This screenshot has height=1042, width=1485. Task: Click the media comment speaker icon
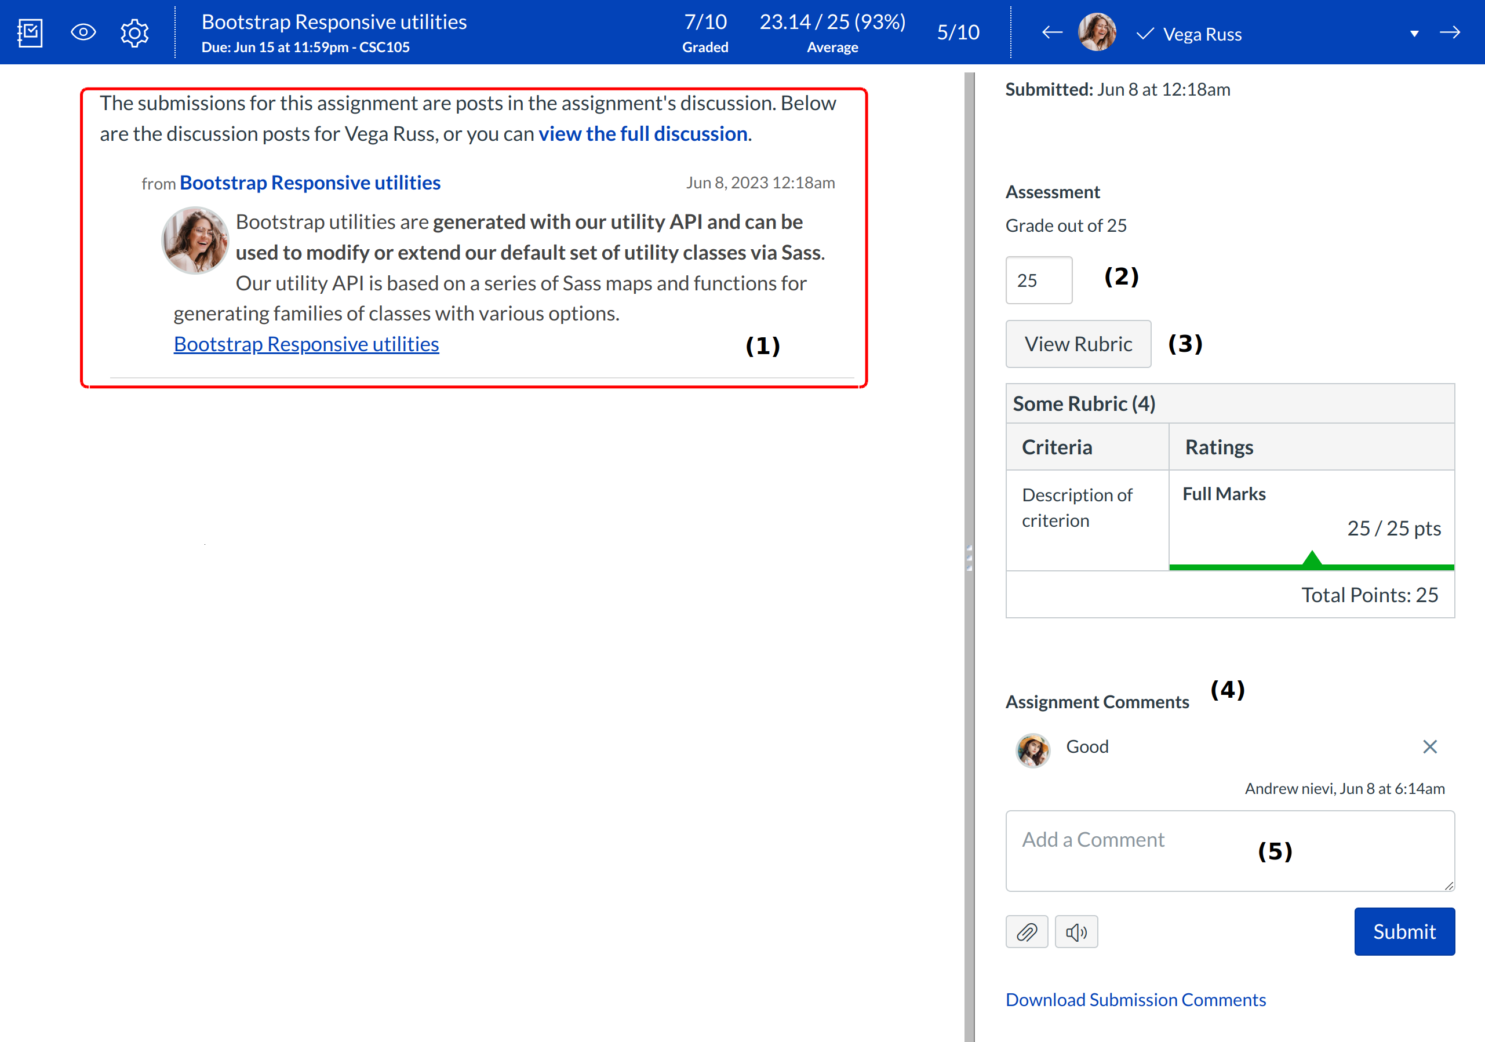tap(1076, 931)
